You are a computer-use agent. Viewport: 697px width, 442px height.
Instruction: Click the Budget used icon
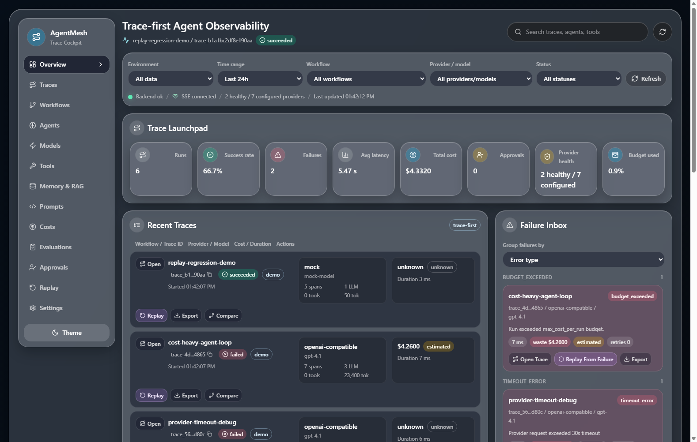coord(615,155)
